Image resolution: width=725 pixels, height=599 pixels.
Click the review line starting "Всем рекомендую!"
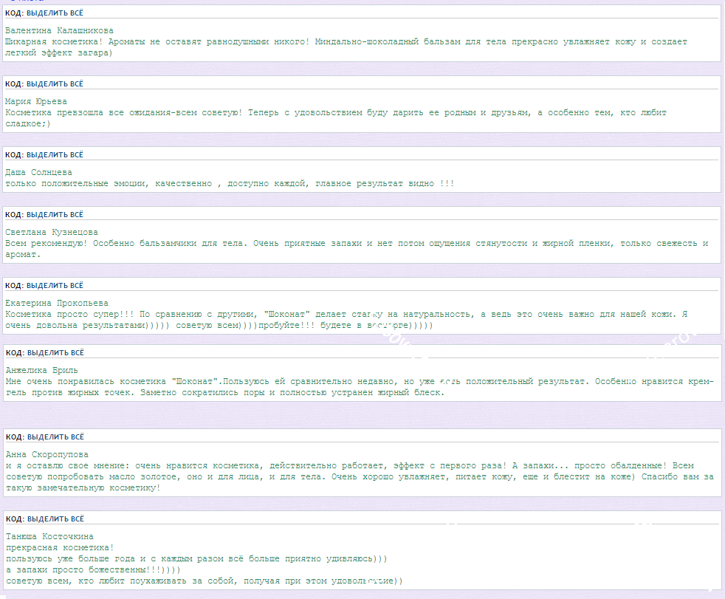pos(295,243)
